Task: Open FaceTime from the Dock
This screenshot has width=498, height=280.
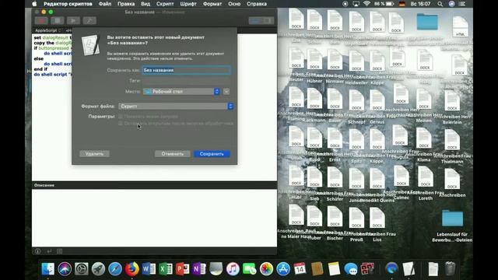Action: pyautogui.click(x=250, y=269)
